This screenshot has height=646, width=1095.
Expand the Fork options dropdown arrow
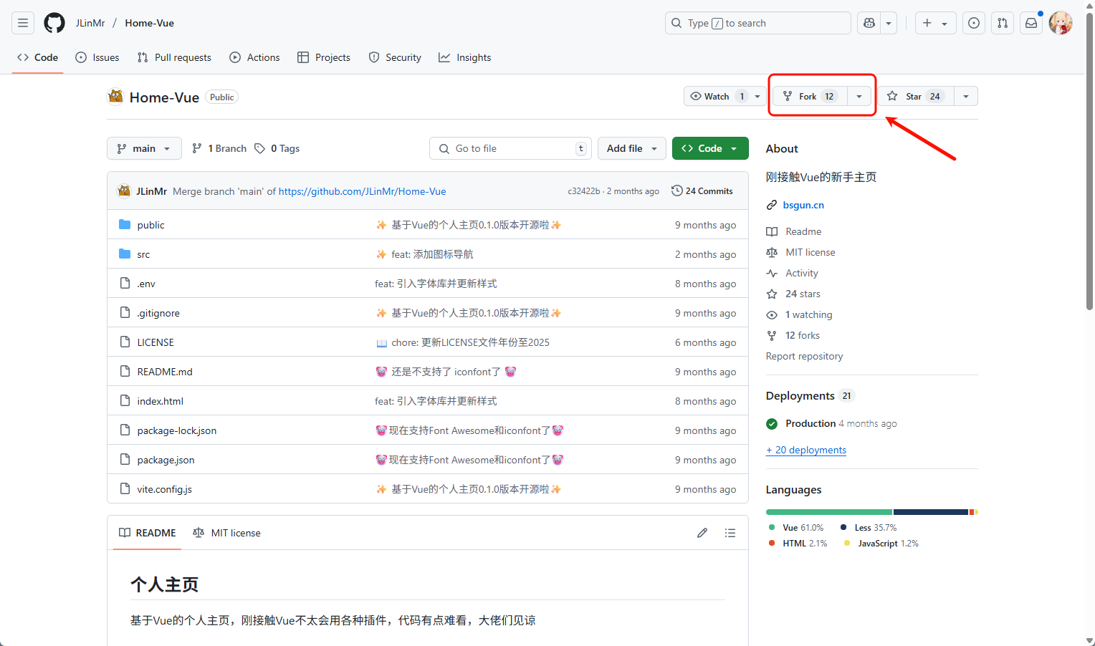(x=859, y=96)
